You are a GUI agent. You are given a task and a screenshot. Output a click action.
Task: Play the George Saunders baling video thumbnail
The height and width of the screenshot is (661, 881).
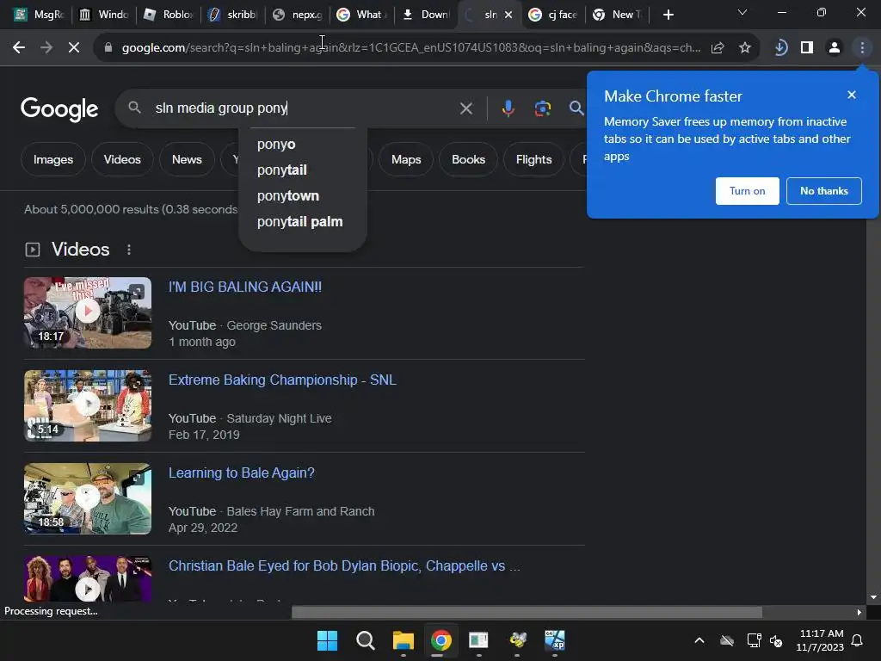click(88, 312)
